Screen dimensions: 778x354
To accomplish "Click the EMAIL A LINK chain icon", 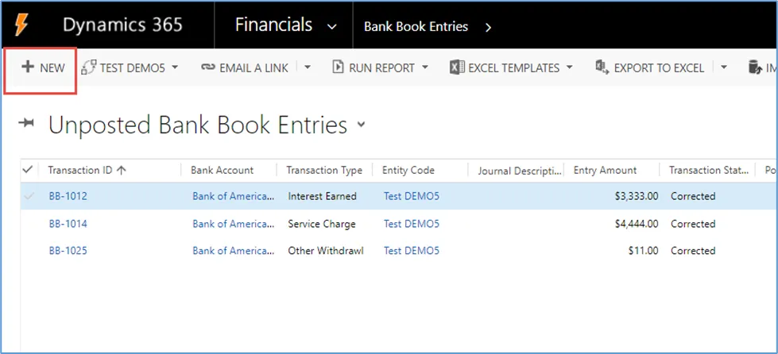I will click(208, 67).
